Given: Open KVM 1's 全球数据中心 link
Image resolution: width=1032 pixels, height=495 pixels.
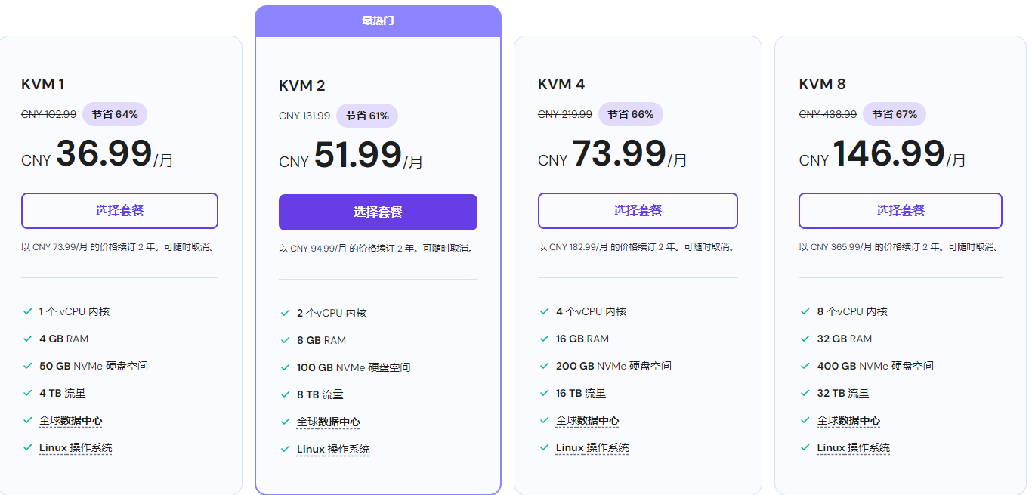Looking at the screenshot, I should 71,421.
